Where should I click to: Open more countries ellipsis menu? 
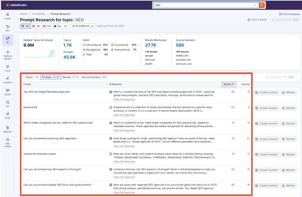[66, 26]
